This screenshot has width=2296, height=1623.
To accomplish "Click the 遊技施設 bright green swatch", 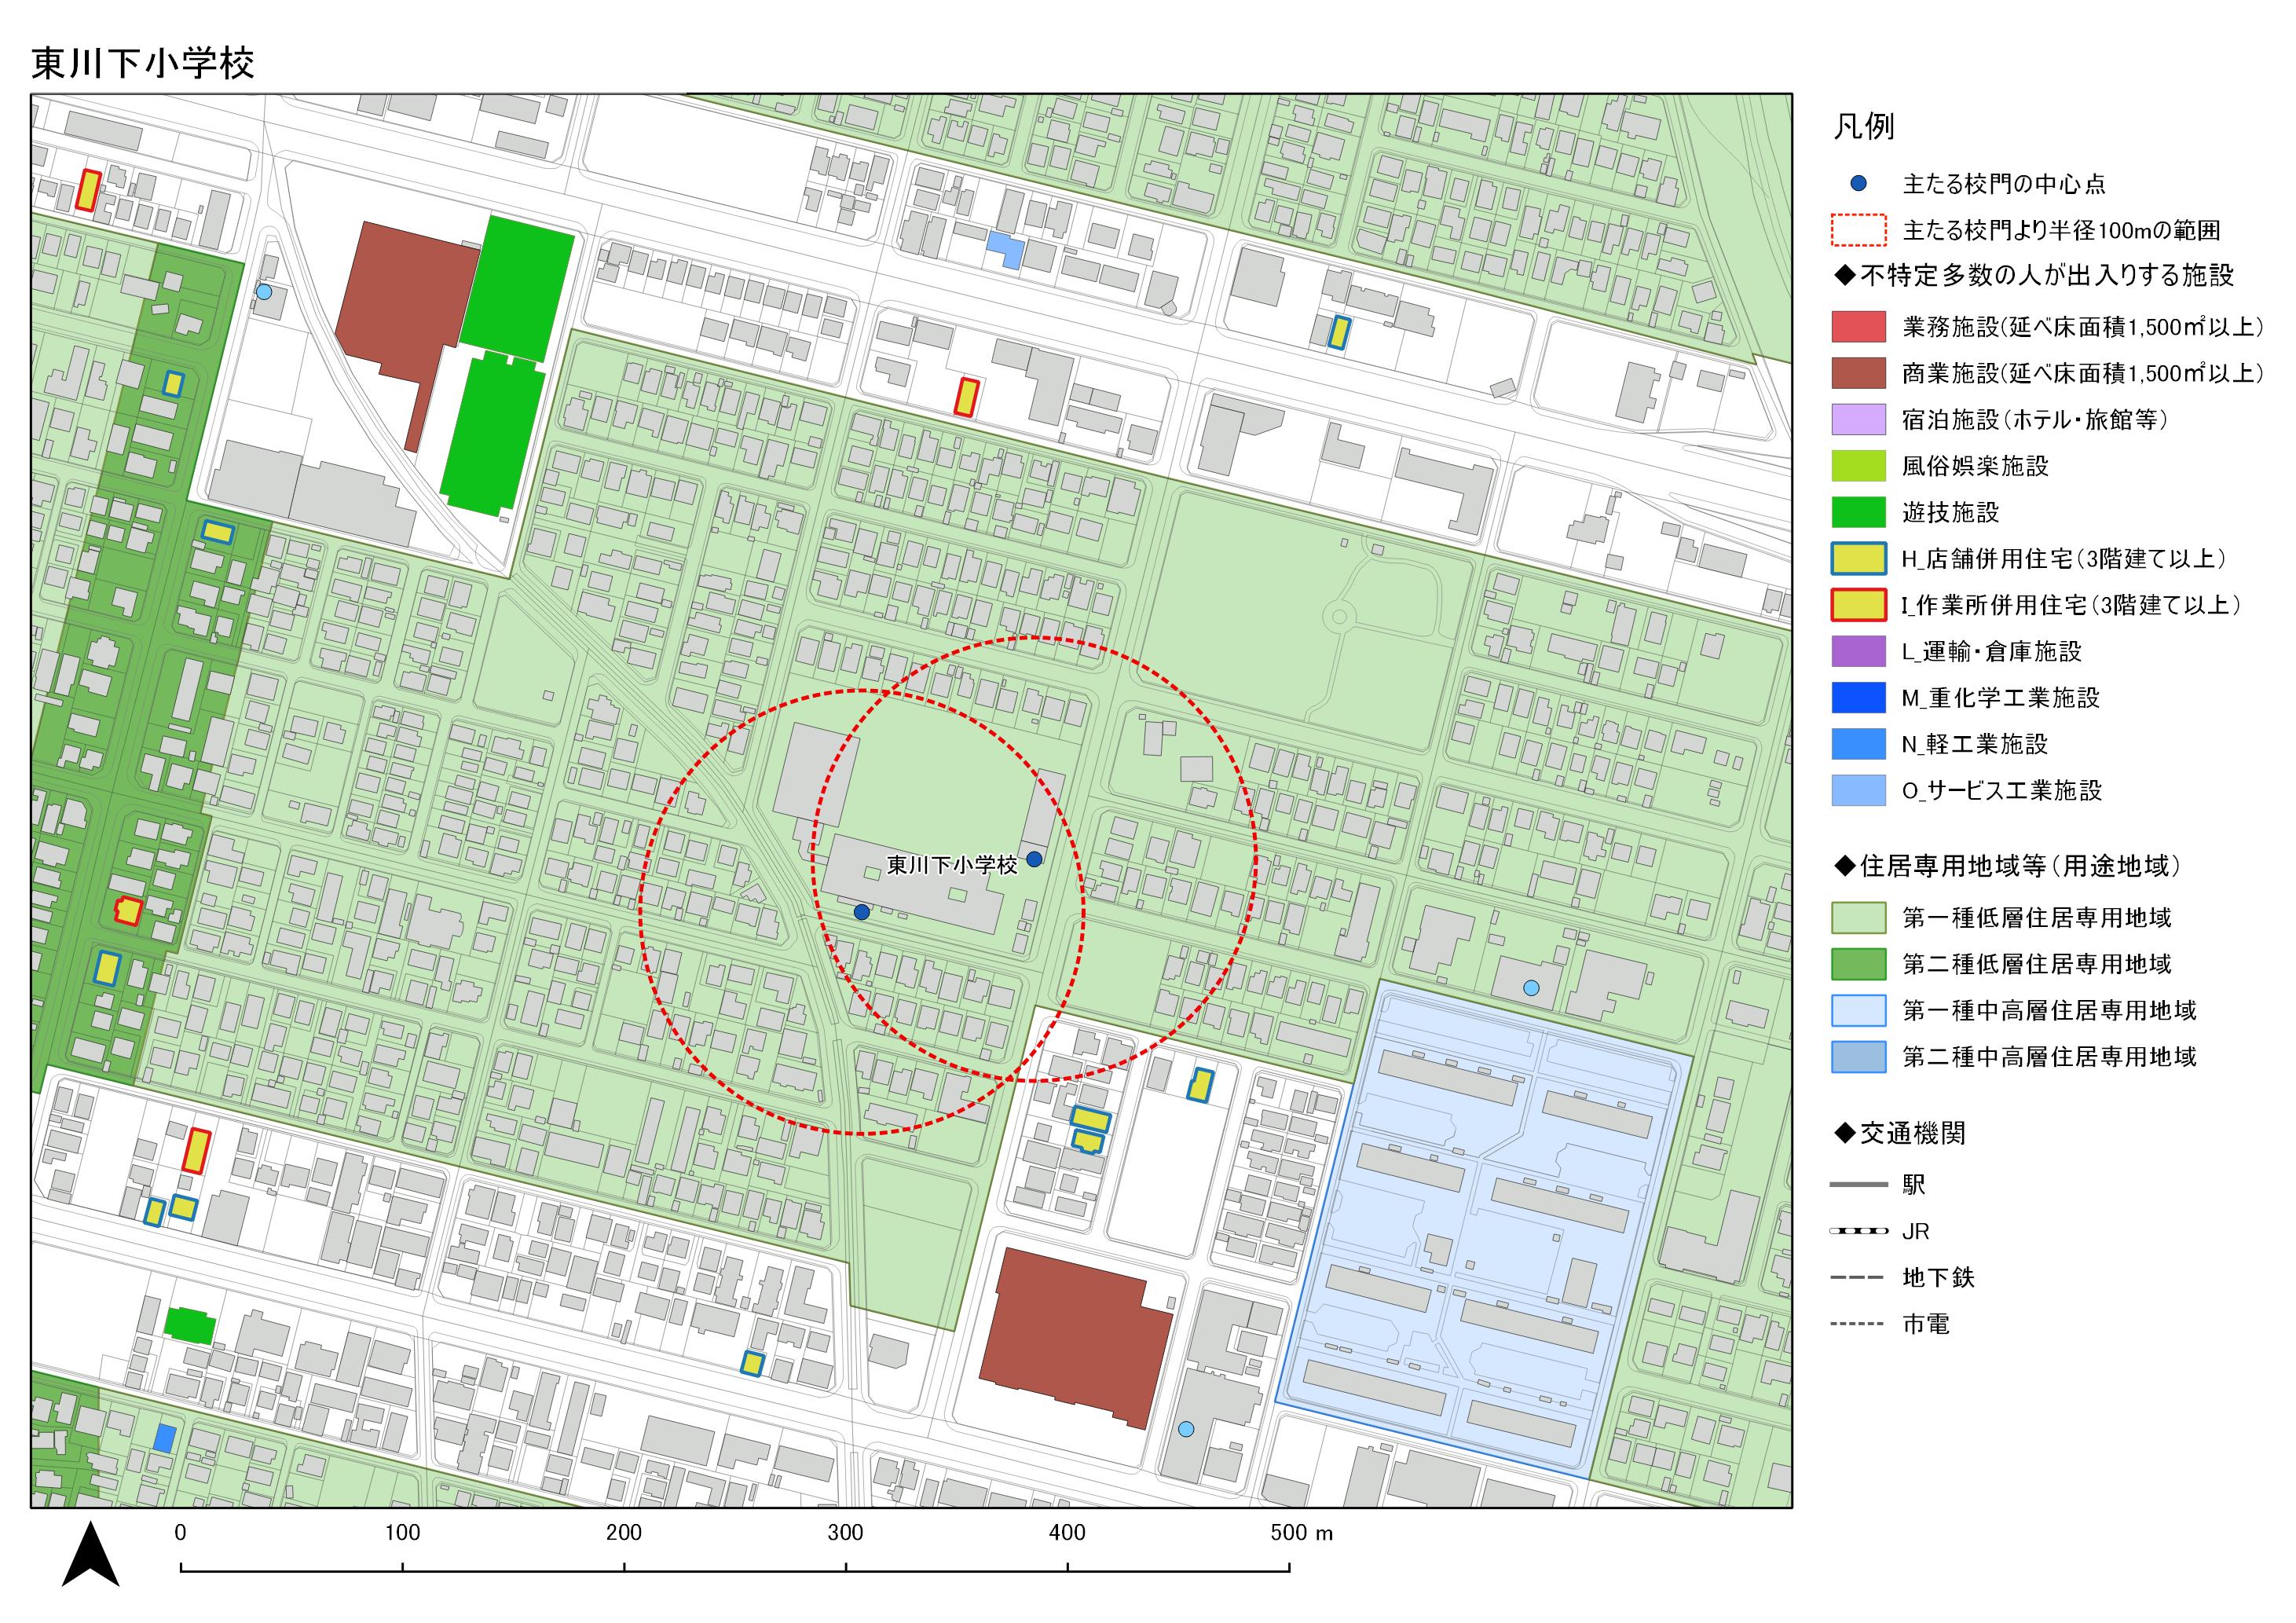I will [1858, 512].
